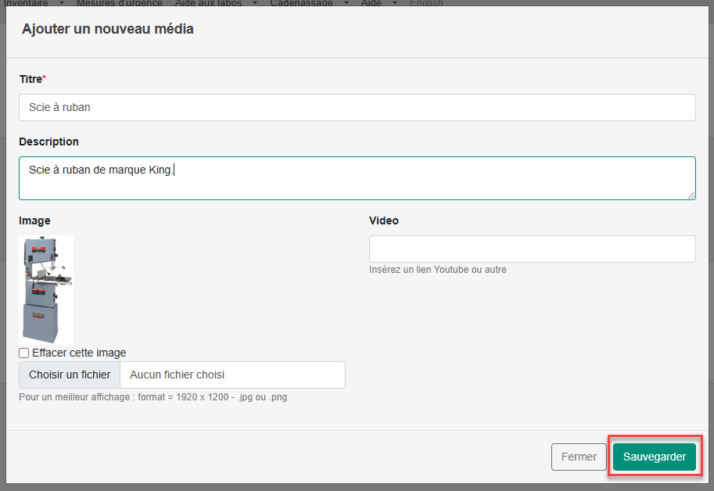Viewport: 714px width, 491px height.
Task: Enable the Effacer cette image checkbox
Action: 24,353
